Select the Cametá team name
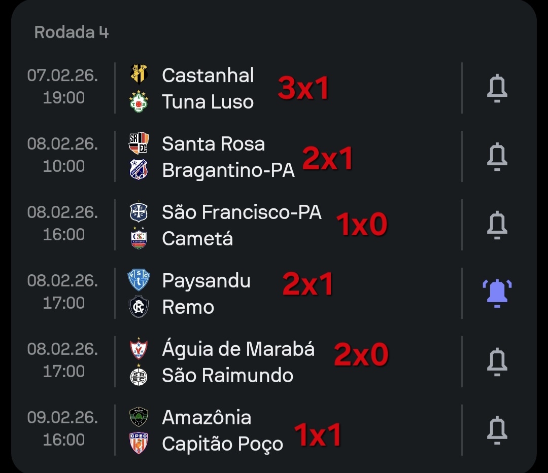Screen dimensions: 548x473 point(197,239)
